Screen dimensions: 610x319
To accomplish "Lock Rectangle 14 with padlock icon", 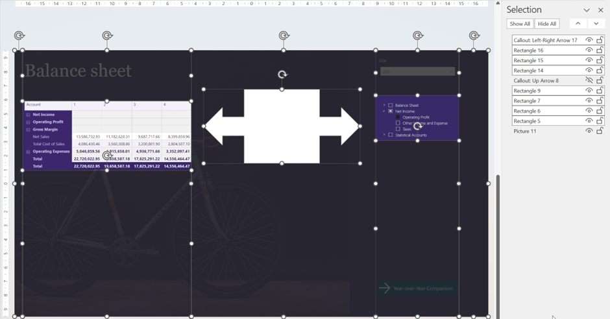I will [600, 70].
